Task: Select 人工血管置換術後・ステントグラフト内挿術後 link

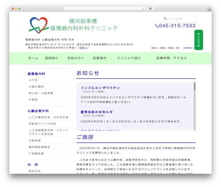Action: [x=49, y=132]
